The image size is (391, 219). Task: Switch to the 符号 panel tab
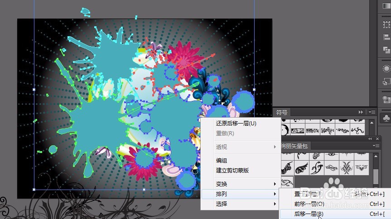point(282,112)
